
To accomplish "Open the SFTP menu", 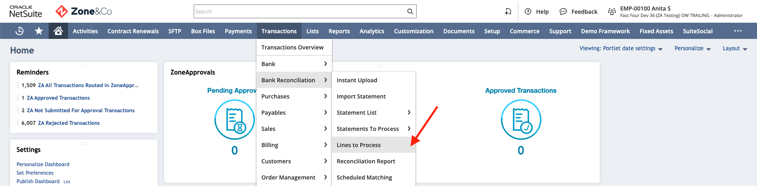I will click(175, 31).
